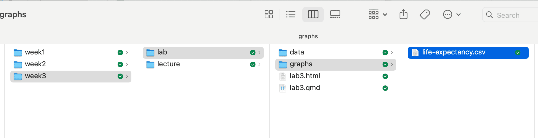Select the week1 folder

35,52
